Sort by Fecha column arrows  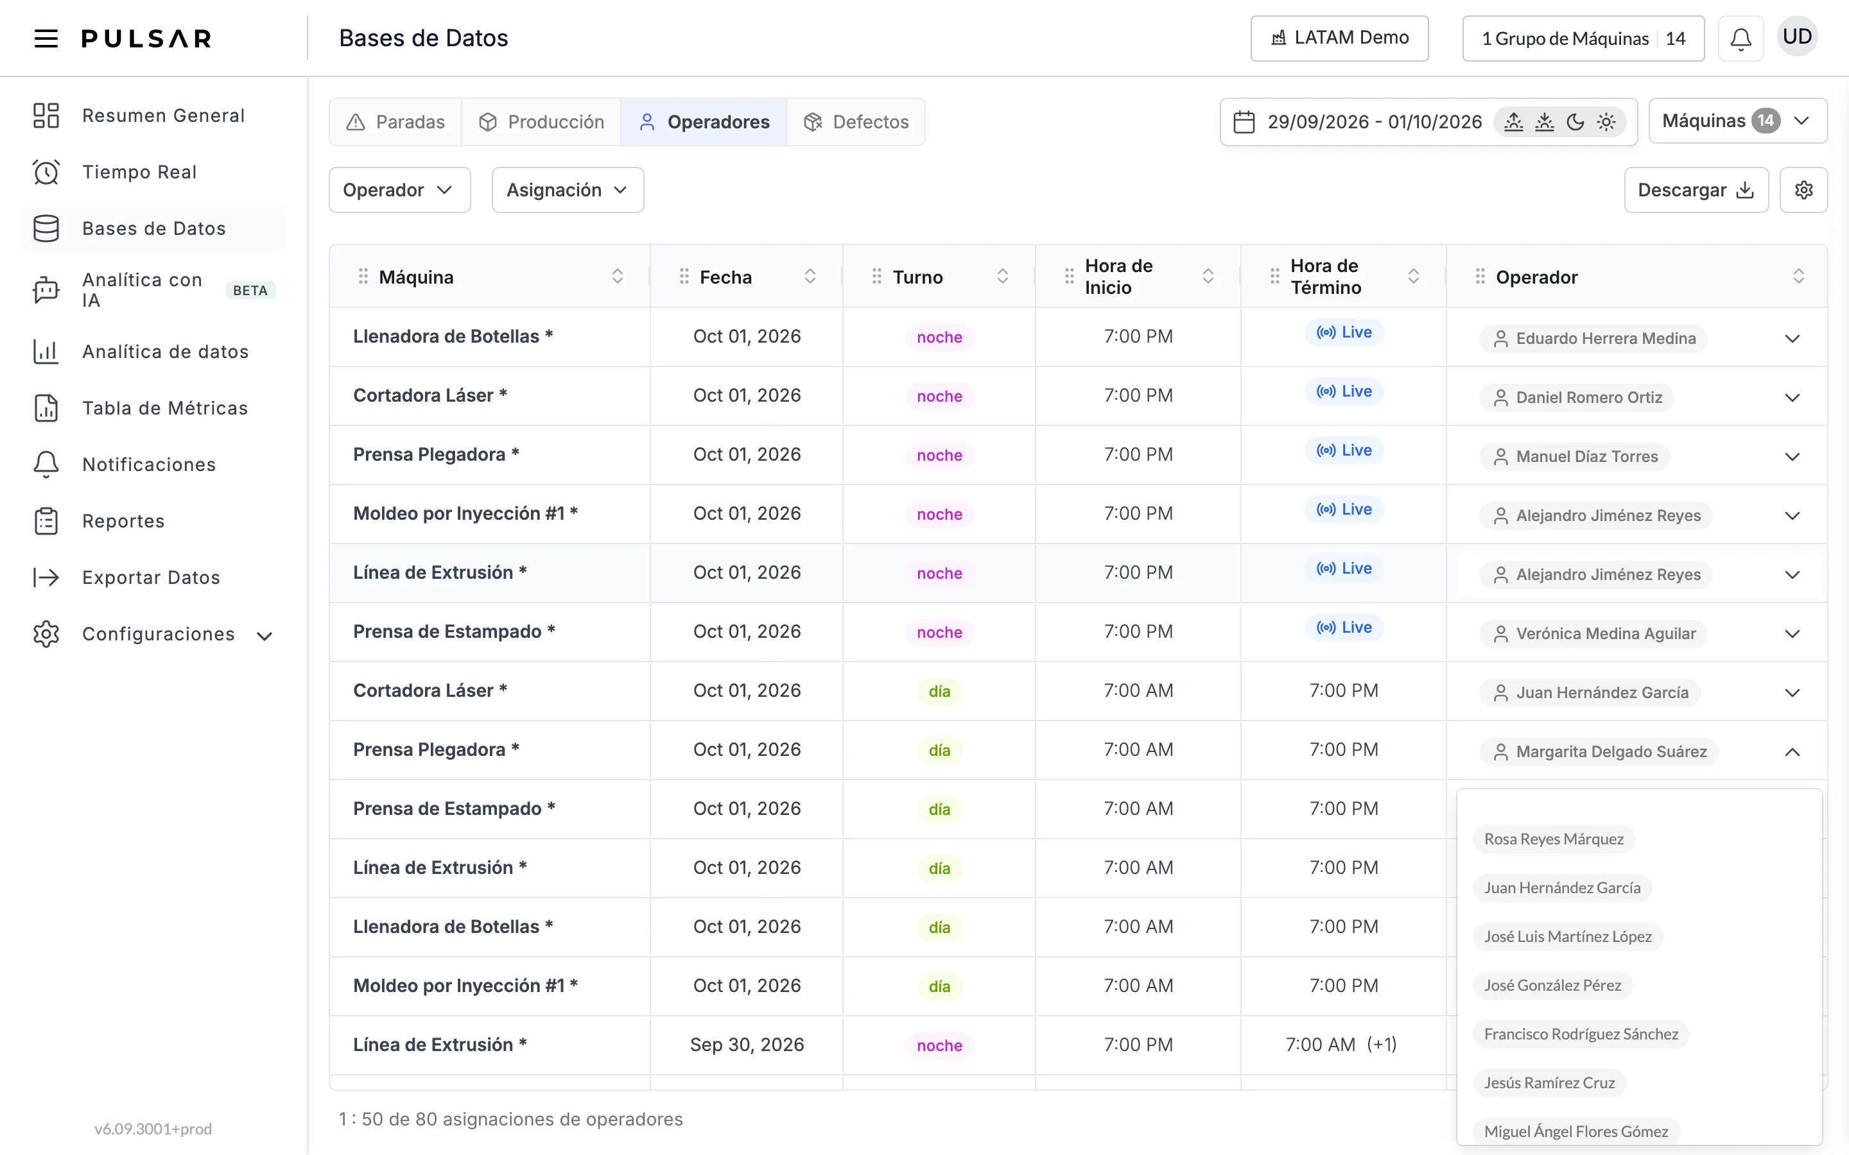(810, 277)
